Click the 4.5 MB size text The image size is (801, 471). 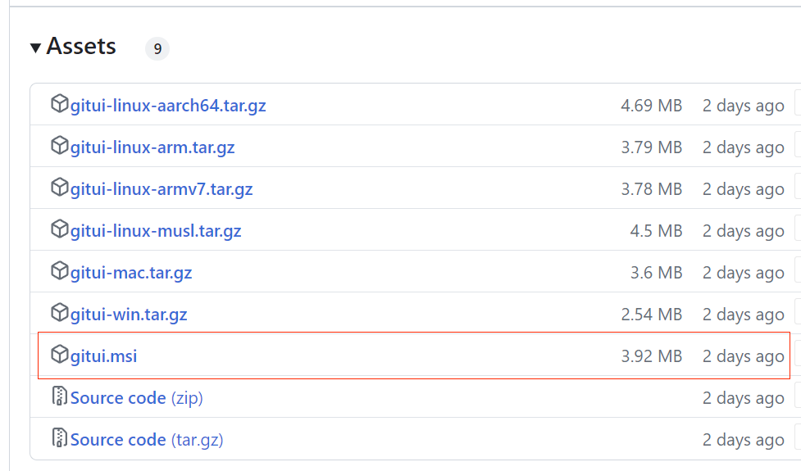coord(656,231)
